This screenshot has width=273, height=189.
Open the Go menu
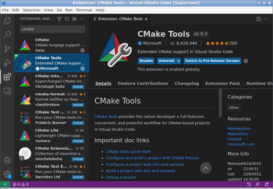click(59, 10)
